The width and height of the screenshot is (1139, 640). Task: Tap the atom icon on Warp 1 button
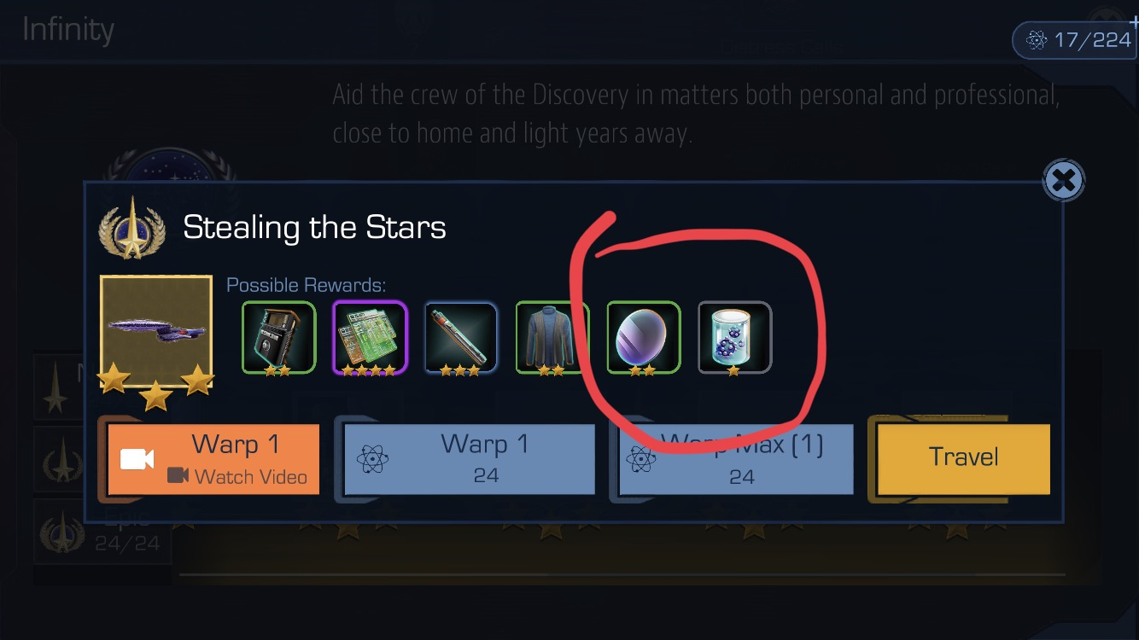coord(373,460)
